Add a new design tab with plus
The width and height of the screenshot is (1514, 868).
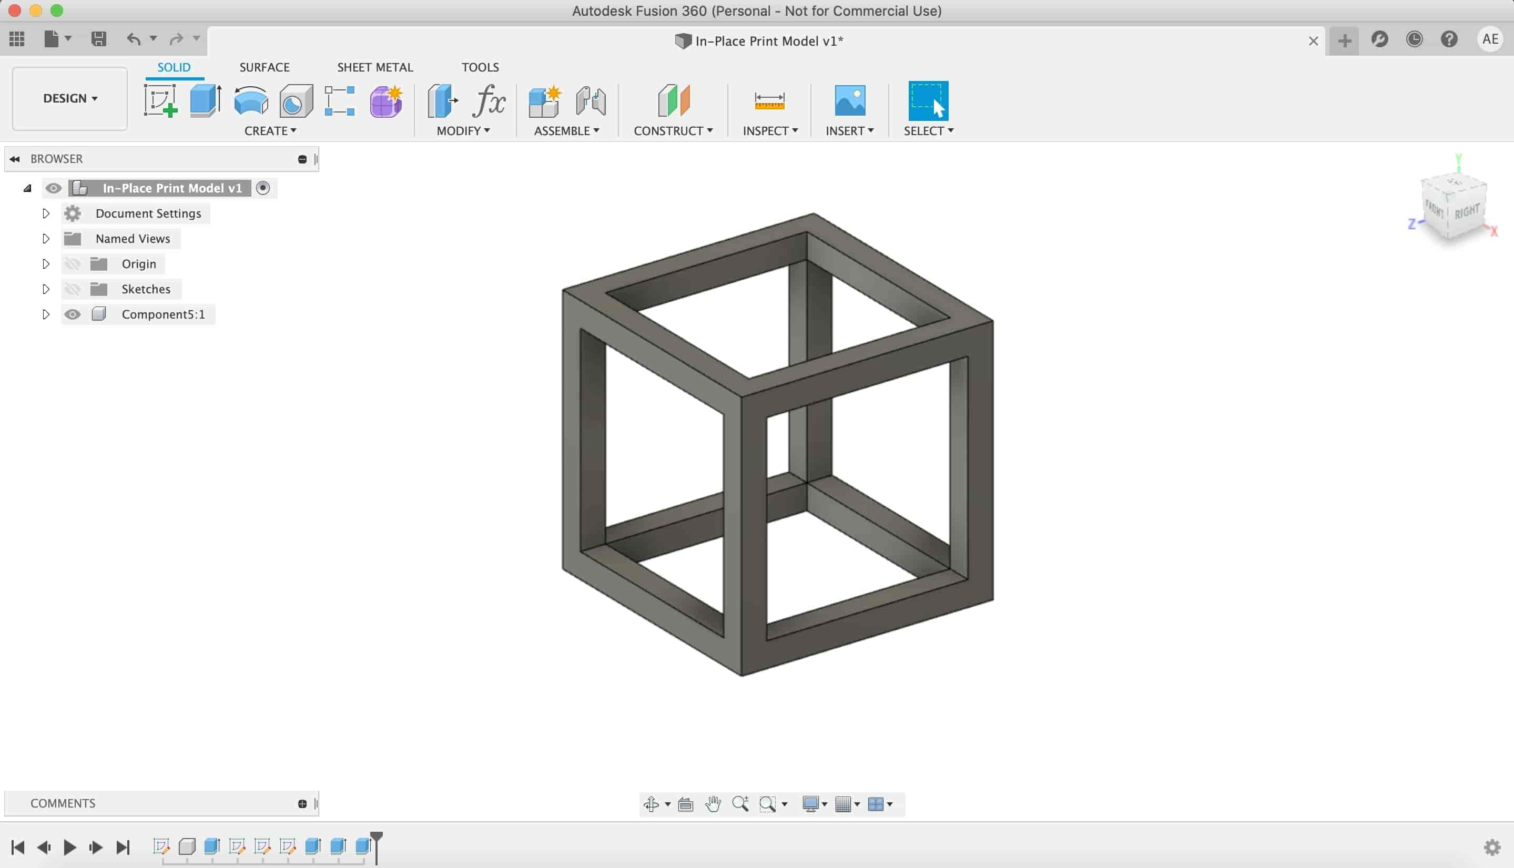tap(1344, 40)
